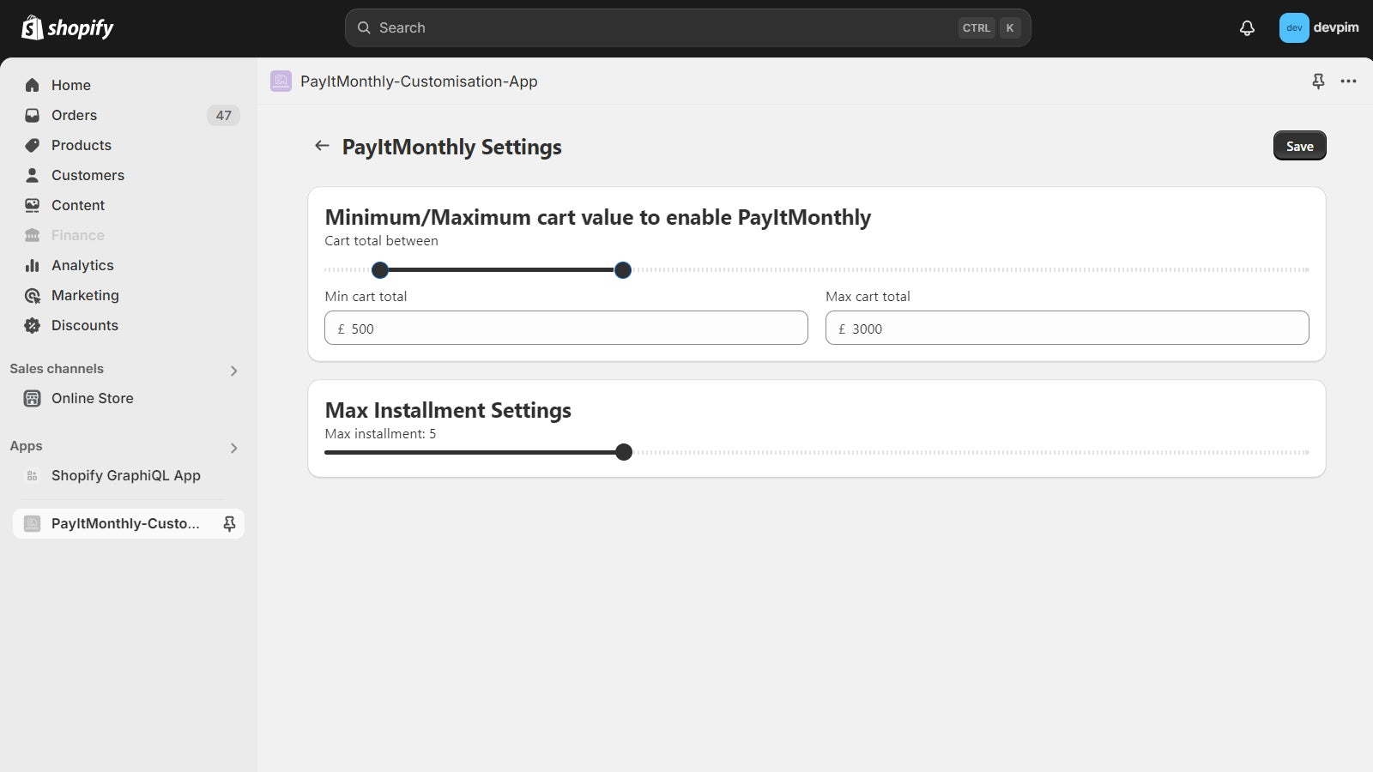
Task: Open the Marketing section
Action: coord(85,295)
